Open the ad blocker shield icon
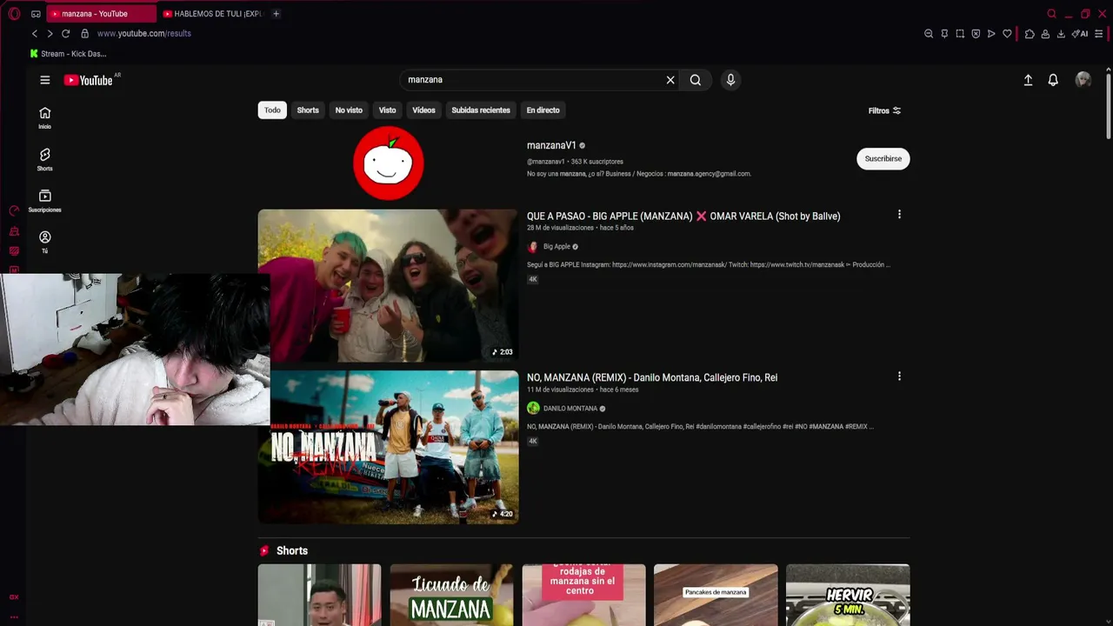Screen dimensions: 1113x626 pyautogui.click(x=976, y=34)
